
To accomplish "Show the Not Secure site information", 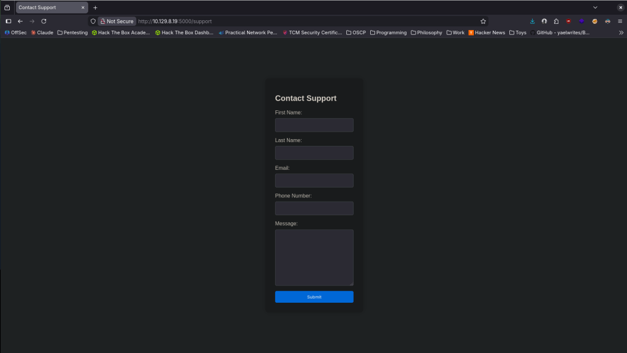I will 116,21.
